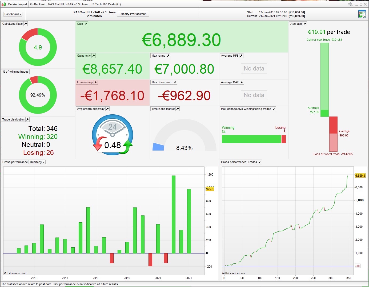Click the wrench icon beside Trade distribution
369x287 pixels.
click(27, 119)
